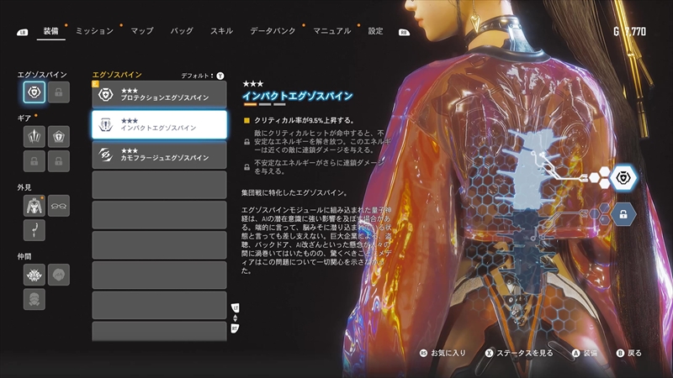Click the Y button default icon
The height and width of the screenshot is (378, 673).
tap(220, 76)
